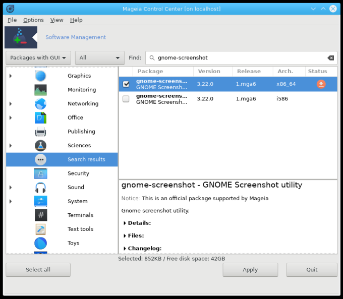343x299 pixels.
Task: Select the Monitoring category label
Action: click(x=82, y=90)
